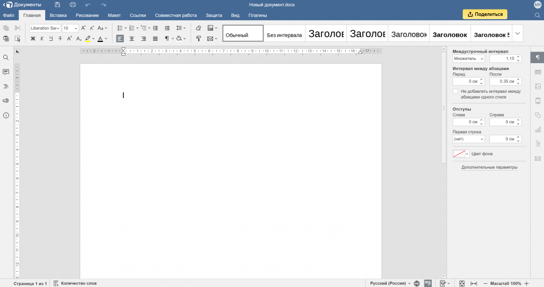
Task: Click the clear formatting eraser icon
Action: pos(198,28)
